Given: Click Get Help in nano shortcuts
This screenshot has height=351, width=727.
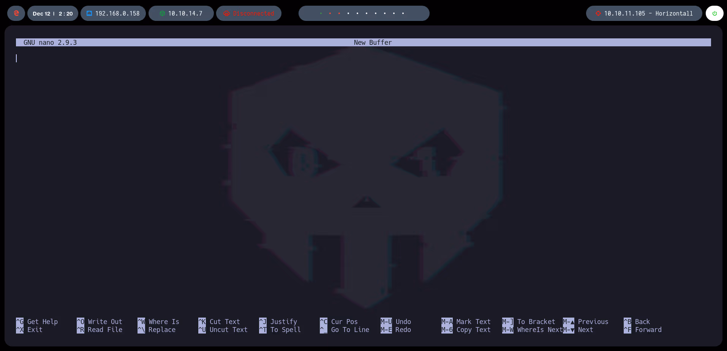Looking at the screenshot, I should [42, 321].
